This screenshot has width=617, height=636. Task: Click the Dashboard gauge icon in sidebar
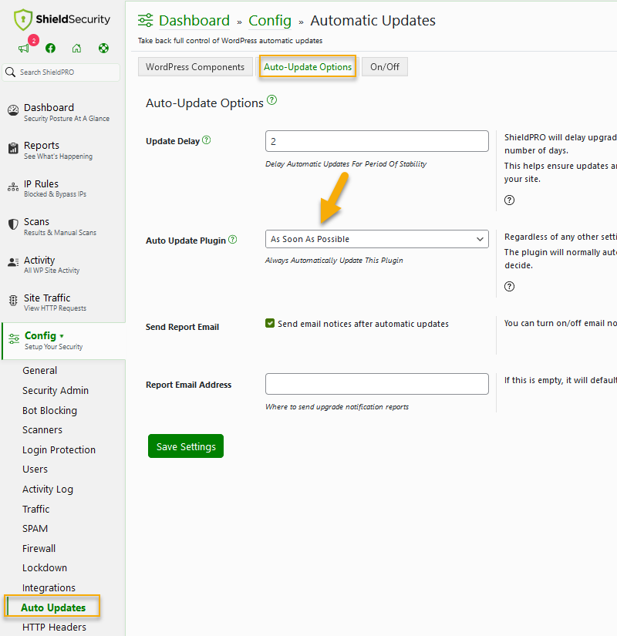(x=13, y=110)
